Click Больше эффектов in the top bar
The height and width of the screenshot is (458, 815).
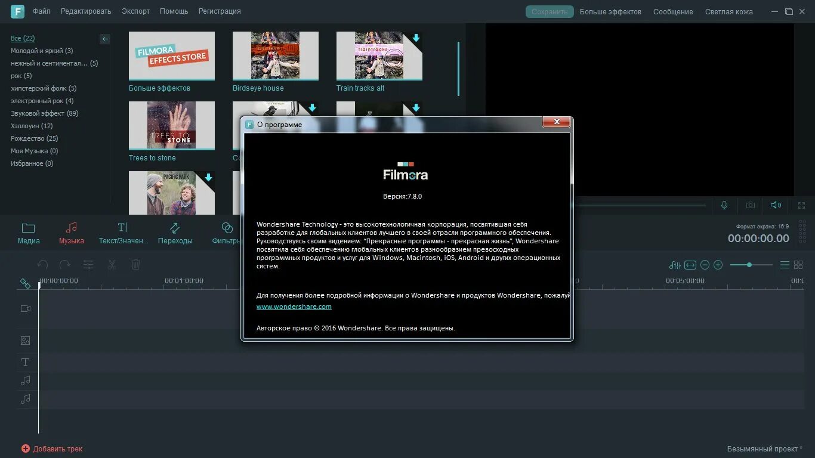pyautogui.click(x=610, y=12)
